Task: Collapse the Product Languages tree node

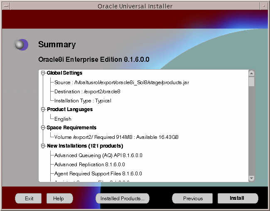Action: 43,109
